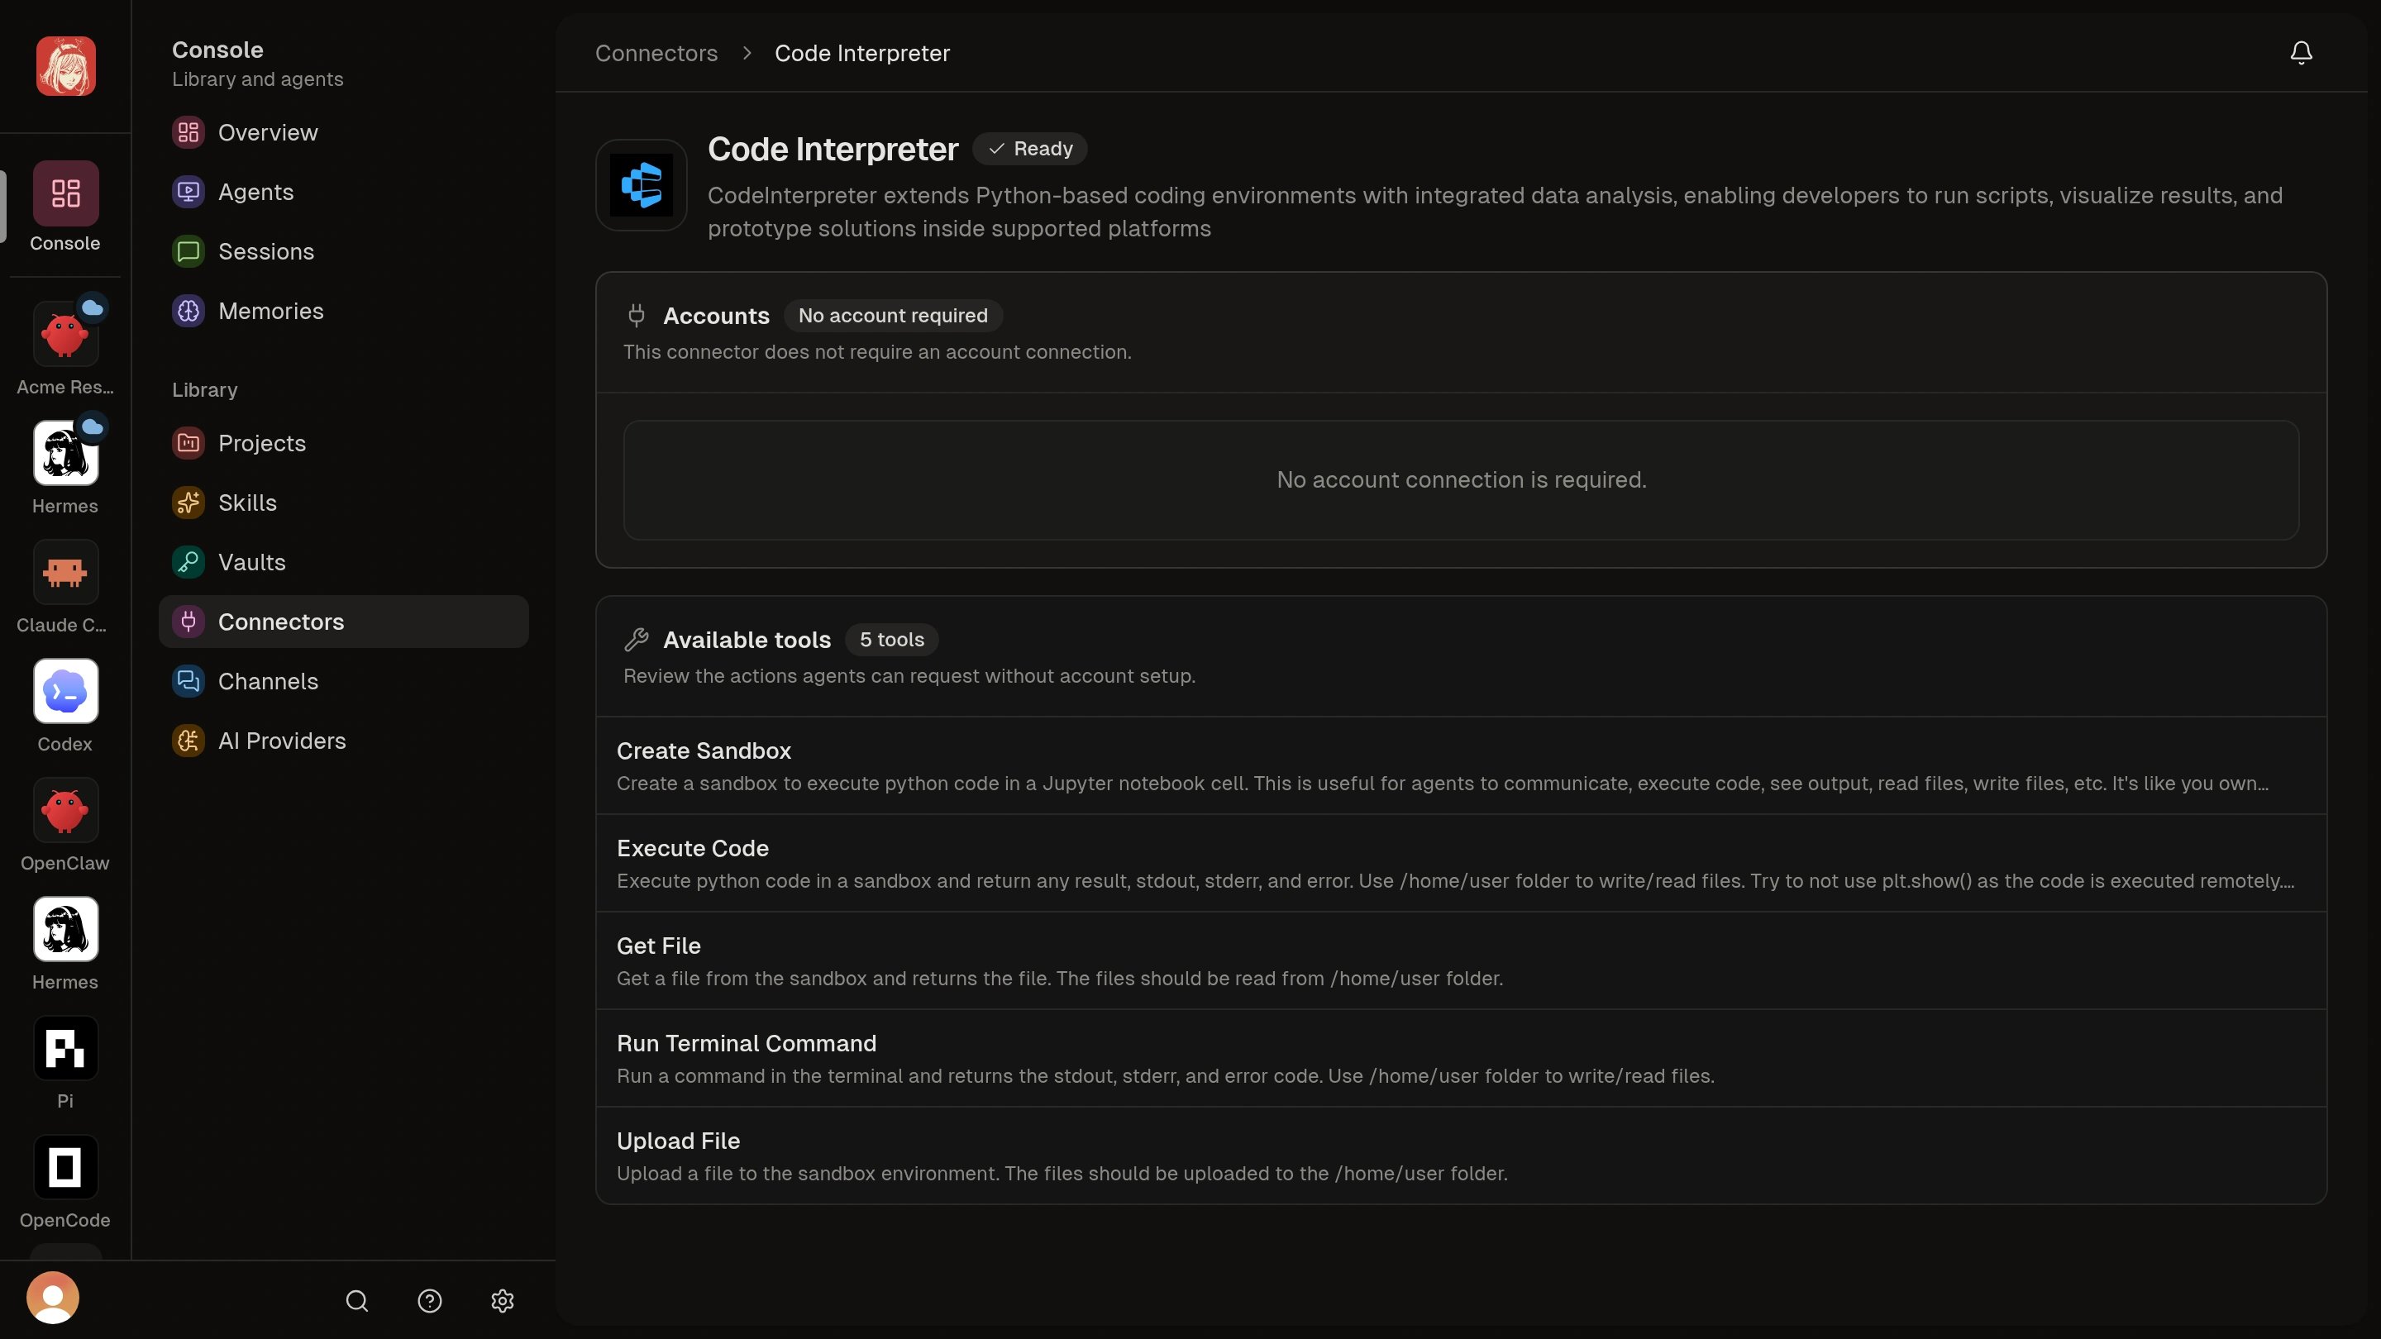This screenshot has width=2381, height=1339.
Task: Click the Connectors breadcrumb link
Action: pos(656,53)
